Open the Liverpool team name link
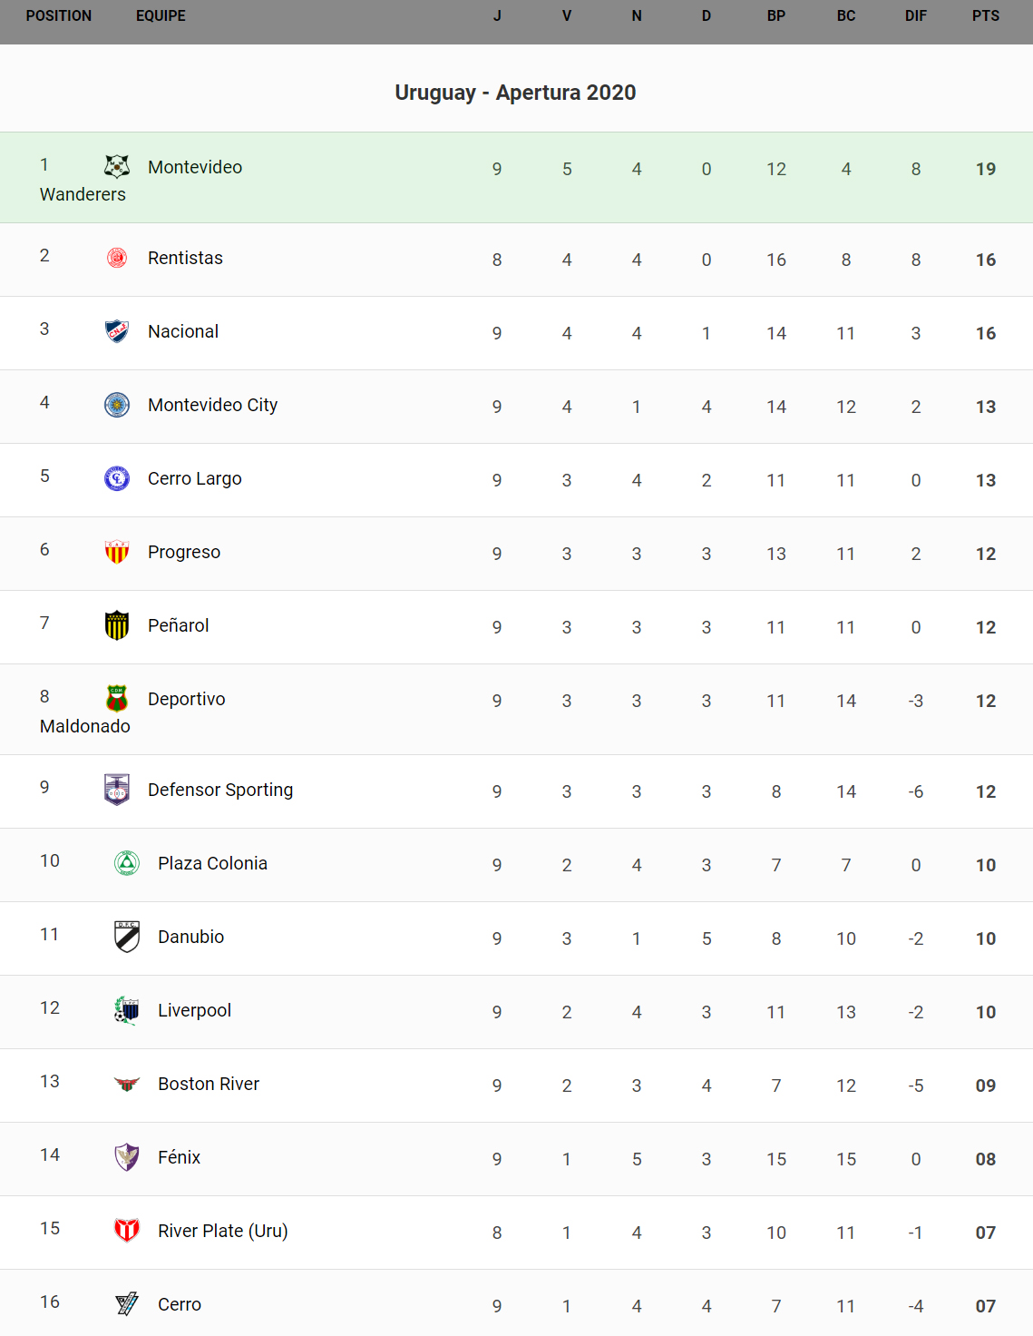The image size is (1033, 1336). pyautogui.click(x=194, y=1010)
